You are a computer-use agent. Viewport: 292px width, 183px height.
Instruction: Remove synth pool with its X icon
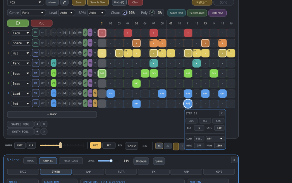(x=44, y=131)
